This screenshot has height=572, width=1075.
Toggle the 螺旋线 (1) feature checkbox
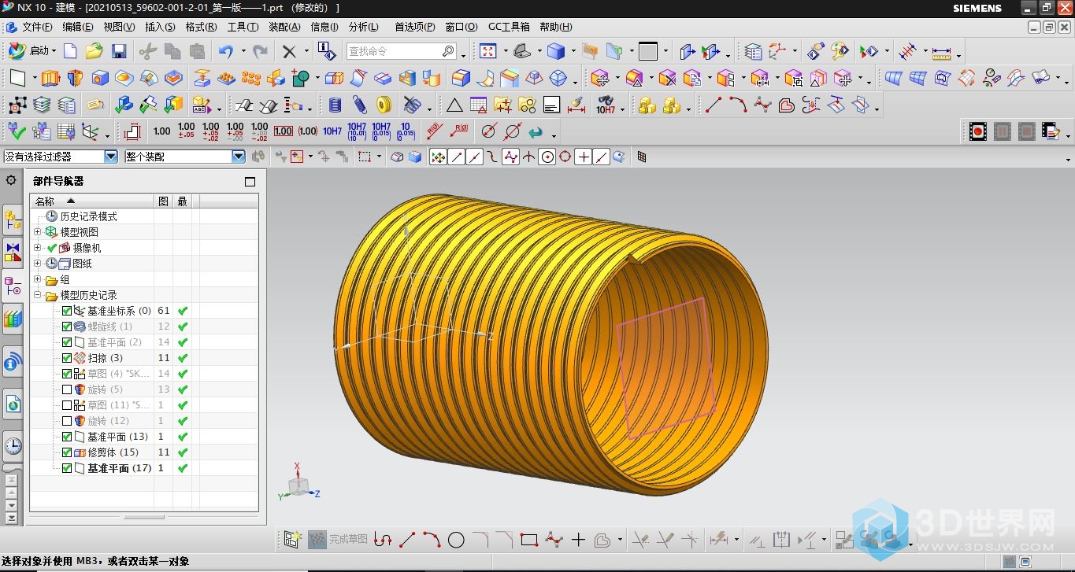pyautogui.click(x=67, y=327)
